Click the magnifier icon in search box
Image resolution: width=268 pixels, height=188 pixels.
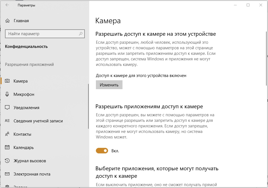click(x=81, y=34)
